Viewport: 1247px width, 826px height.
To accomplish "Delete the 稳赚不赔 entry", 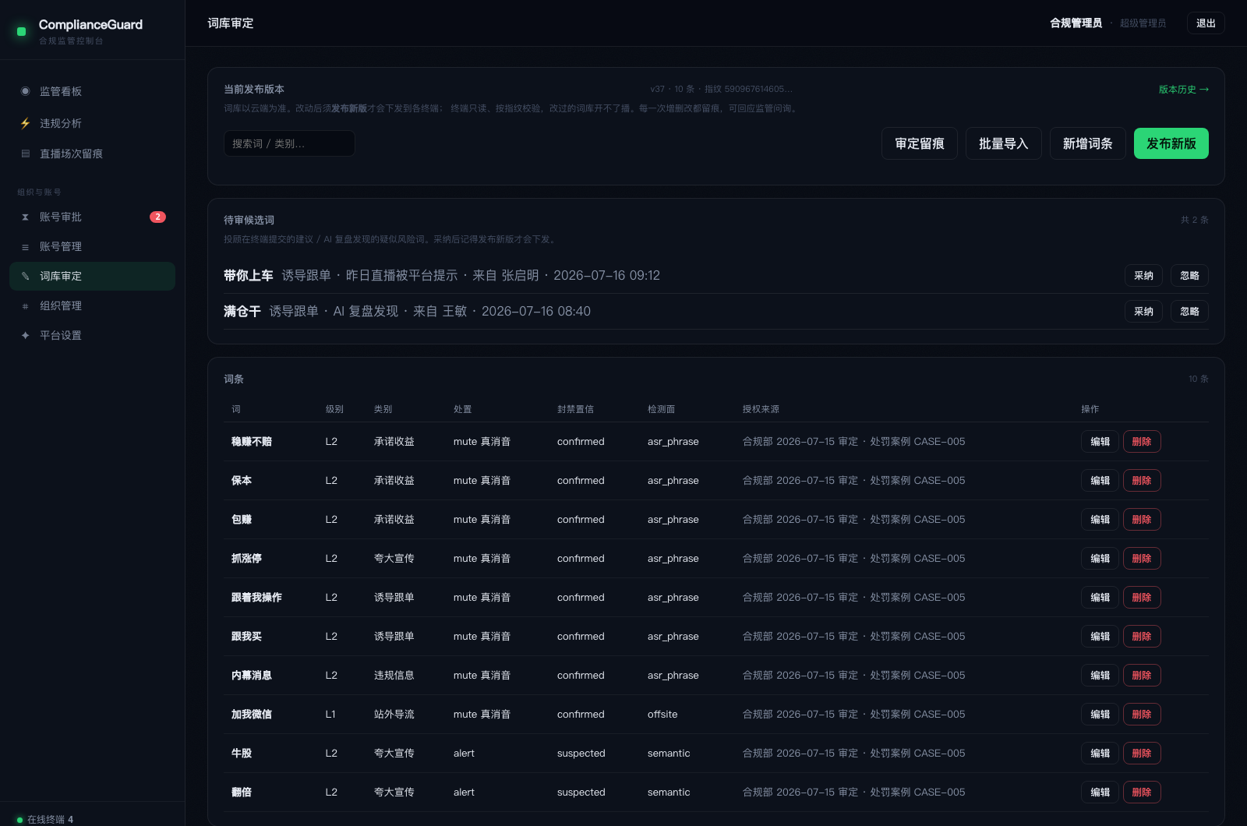I will click(1142, 441).
